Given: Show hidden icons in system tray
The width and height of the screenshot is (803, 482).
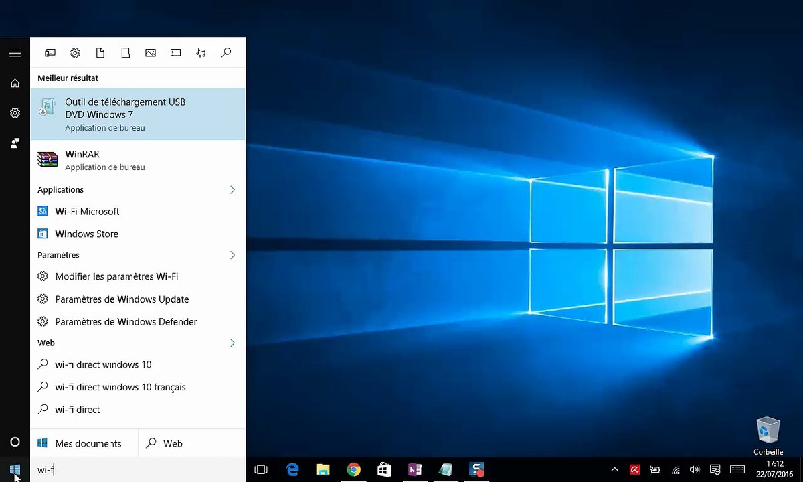Looking at the screenshot, I should coord(614,469).
